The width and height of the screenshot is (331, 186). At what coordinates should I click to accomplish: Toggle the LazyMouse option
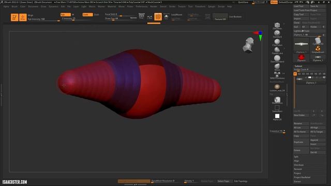point(176,14)
